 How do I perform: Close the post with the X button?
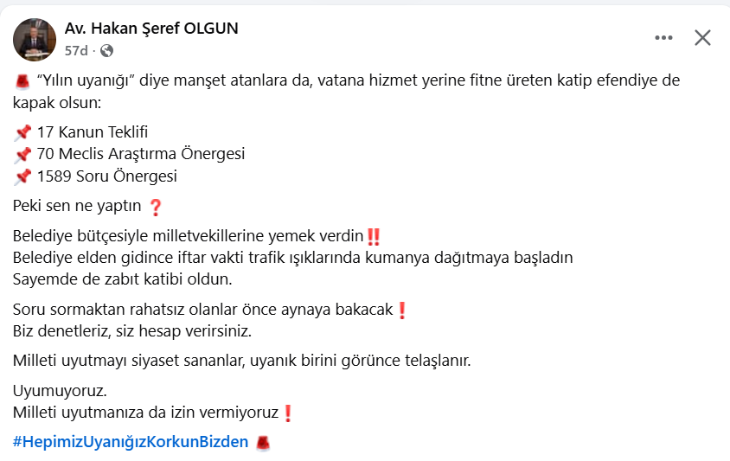[x=702, y=37]
